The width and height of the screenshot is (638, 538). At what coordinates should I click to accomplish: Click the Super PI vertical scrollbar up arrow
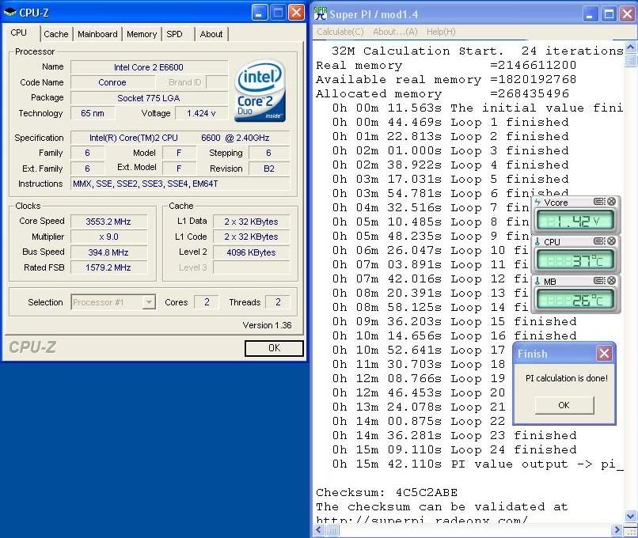click(x=631, y=47)
